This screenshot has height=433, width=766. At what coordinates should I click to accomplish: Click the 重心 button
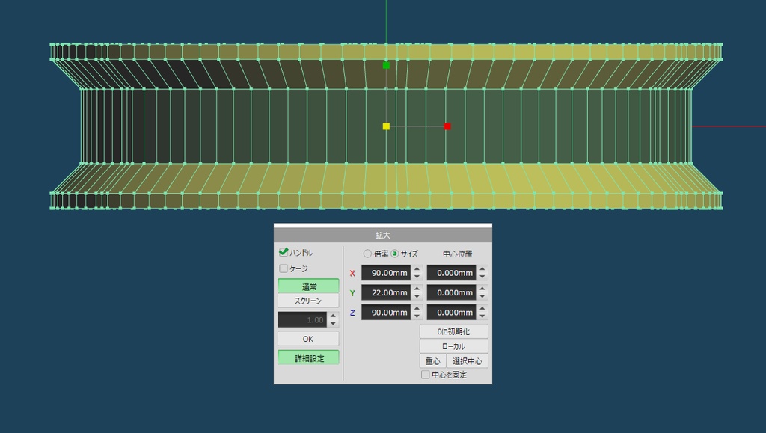pos(433,361)
